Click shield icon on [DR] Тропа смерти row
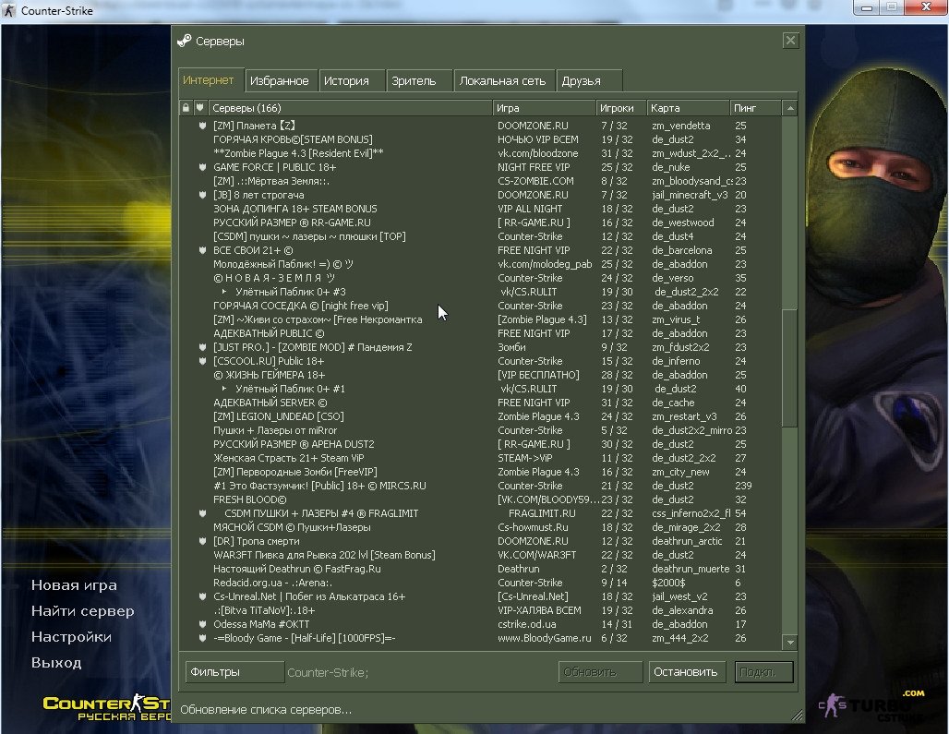 [202, 541]
